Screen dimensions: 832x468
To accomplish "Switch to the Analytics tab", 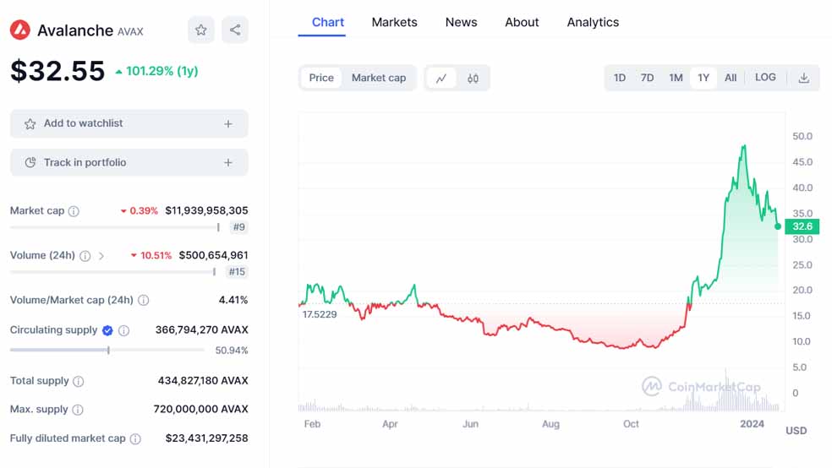I will (x=593, y=22).
